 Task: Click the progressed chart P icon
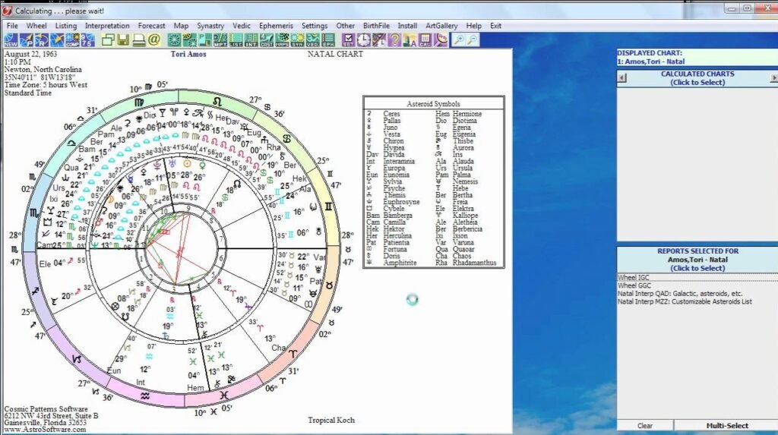27,40
